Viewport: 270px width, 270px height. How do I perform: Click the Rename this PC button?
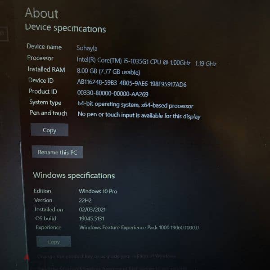57,152
